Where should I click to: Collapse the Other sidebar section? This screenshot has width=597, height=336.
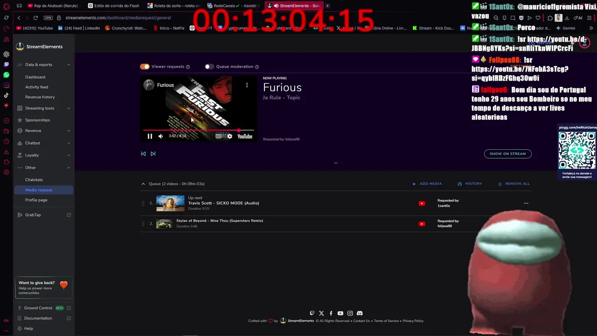(x=43, y=168)
